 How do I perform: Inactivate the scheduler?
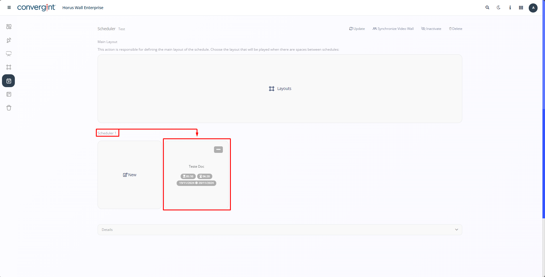click(431, 29)
